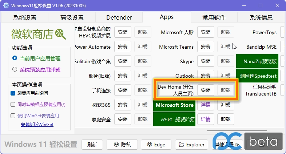286x154 pixels.
Task: Install Skype
Action: [206, 61]
